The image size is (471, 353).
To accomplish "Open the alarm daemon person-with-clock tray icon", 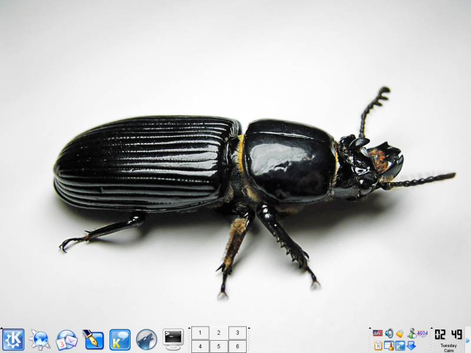I will 412,334.
